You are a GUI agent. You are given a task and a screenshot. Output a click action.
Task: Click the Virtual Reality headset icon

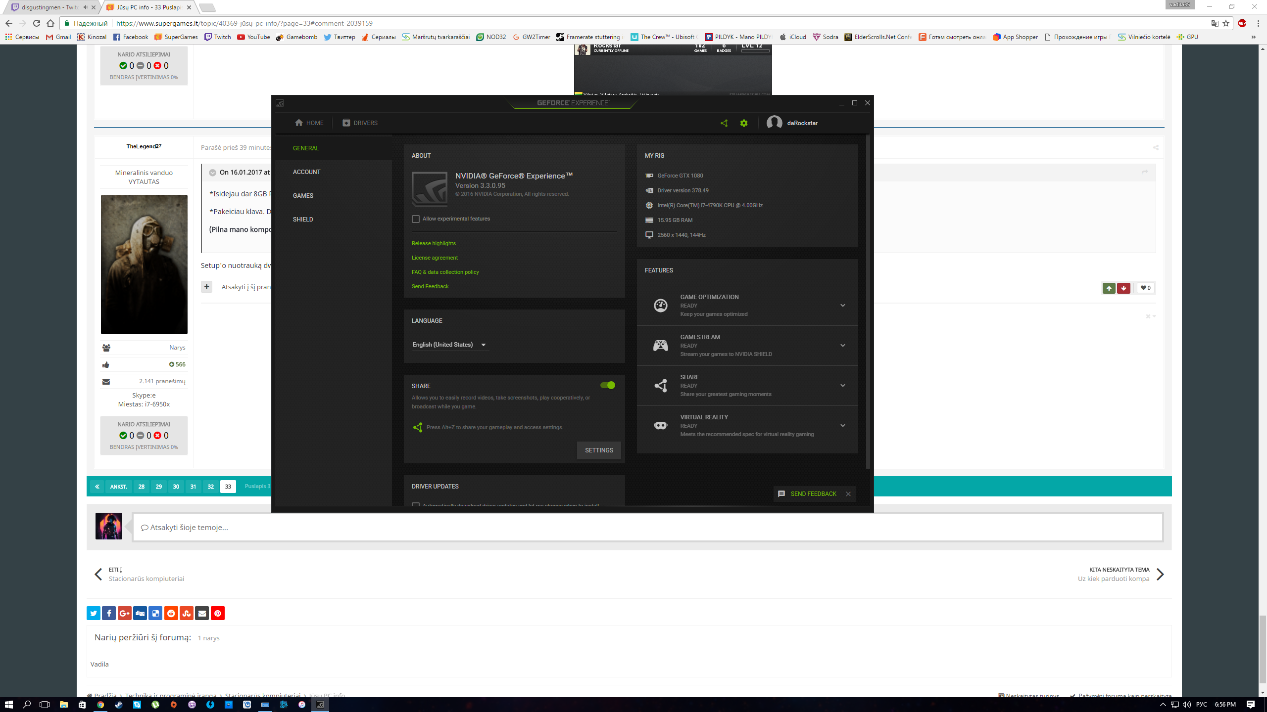pos(661,426)
